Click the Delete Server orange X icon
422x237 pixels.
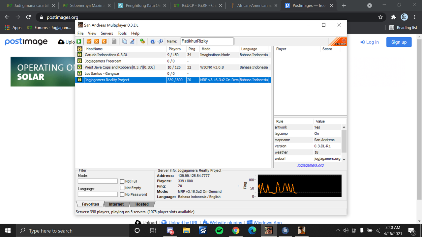pyautogui.click(x=97, y=41)
